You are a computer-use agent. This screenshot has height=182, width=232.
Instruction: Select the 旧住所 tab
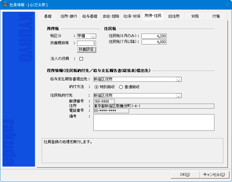click(174, 16)
